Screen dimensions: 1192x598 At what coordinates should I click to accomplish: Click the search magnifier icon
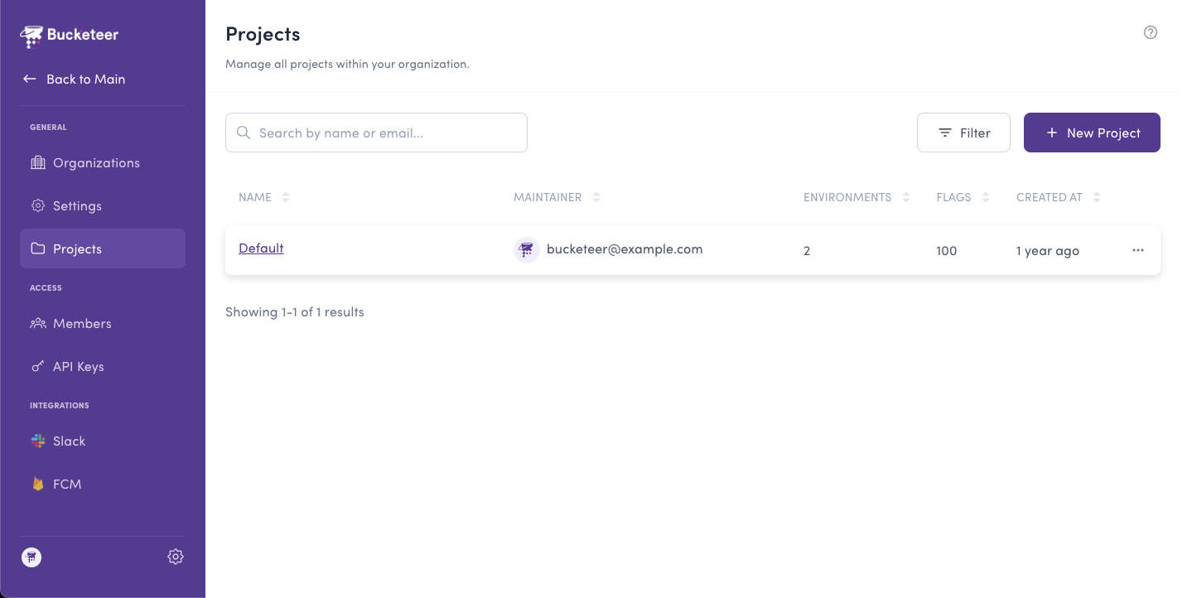244,133
